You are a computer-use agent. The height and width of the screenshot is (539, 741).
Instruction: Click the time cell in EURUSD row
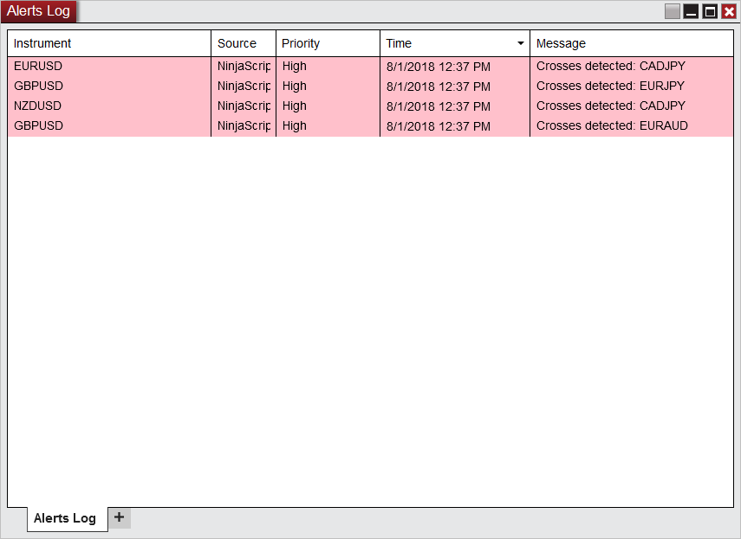pos(439,67)
